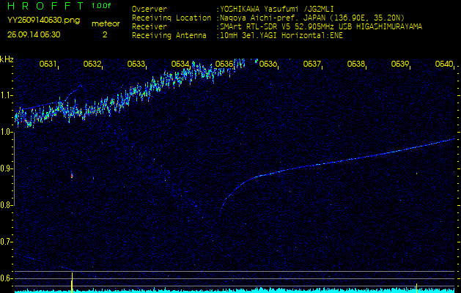This screenshot has height=293, width=461.
Task: Click the 26.09.14 05:30 date stamp
Action: [34, 34]
